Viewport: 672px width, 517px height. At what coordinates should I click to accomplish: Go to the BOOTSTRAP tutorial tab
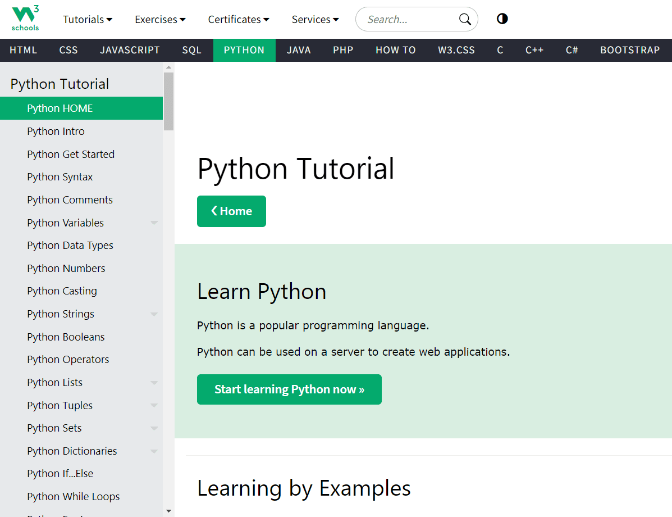[630, 50]
